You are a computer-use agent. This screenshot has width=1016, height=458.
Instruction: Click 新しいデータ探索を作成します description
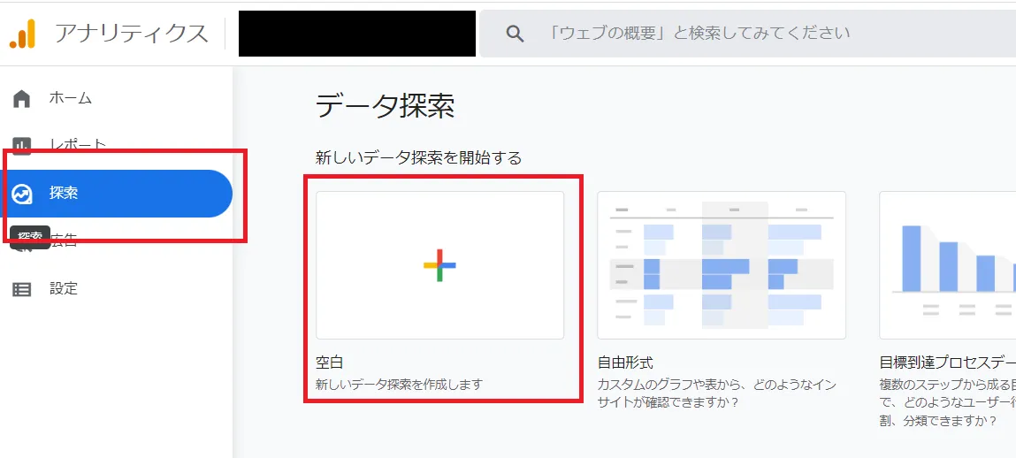coord(399,384)
